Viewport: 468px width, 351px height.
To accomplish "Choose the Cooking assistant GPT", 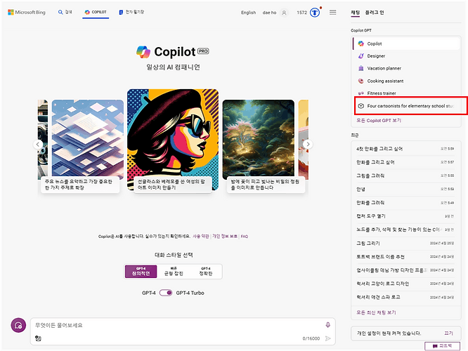I will point(406,81).
